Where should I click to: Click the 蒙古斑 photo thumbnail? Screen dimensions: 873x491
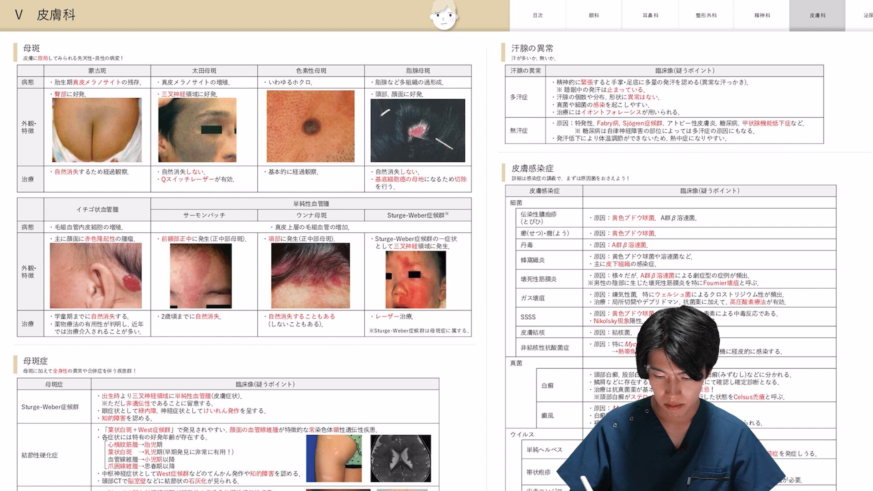click(97, 130)
